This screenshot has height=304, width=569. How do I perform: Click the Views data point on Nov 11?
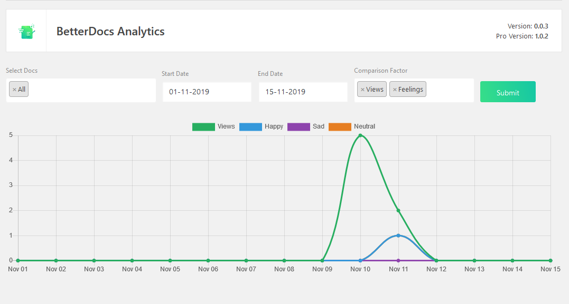tap(398, 211)
